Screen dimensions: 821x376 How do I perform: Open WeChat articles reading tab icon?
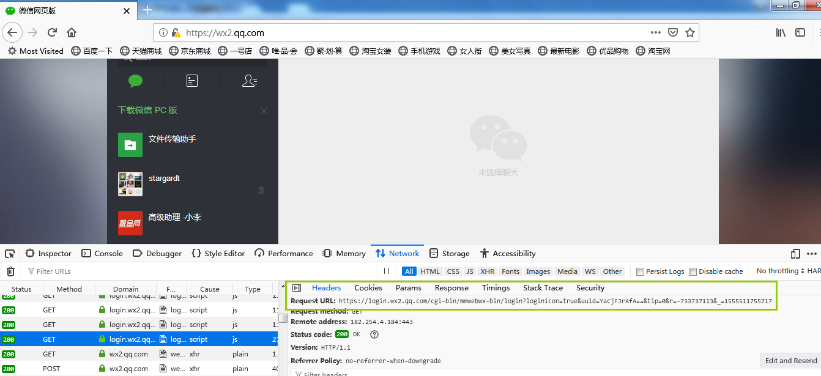click(192, 81)
